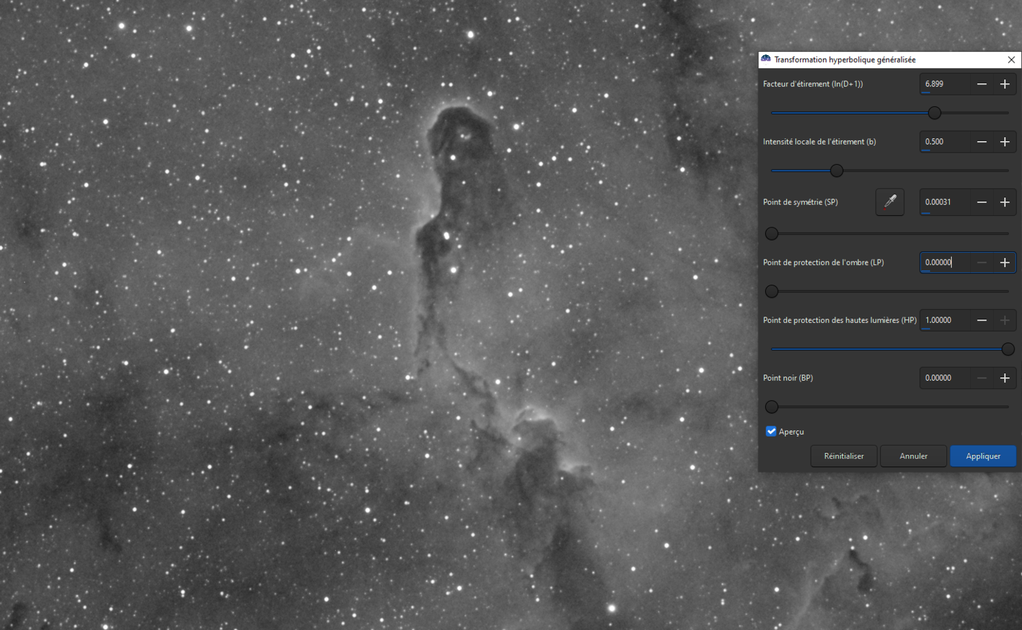This screenshot has height=630, width=1022.
Task: Cancel with the Annuler button
Action: point(914,456)
